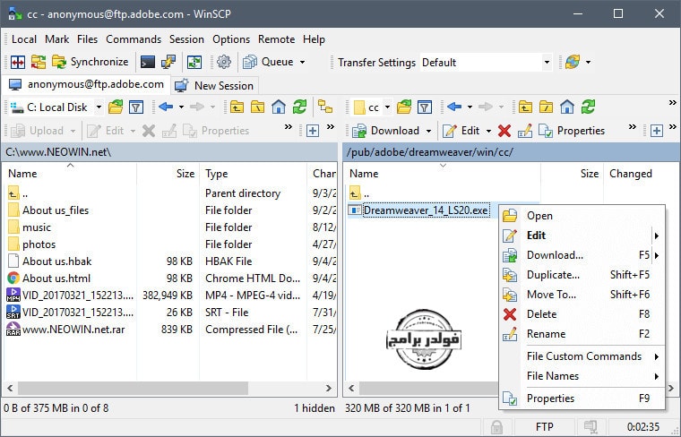Screen dimensions: 681x437
Task: Open in PuTTY toolbar icon
Action: (x=168, y=62)
